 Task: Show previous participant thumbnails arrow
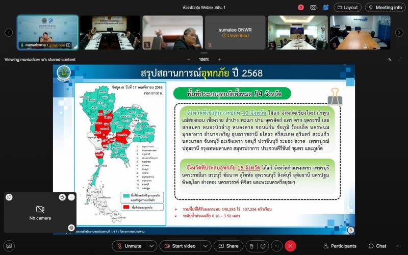coord(9,33)
